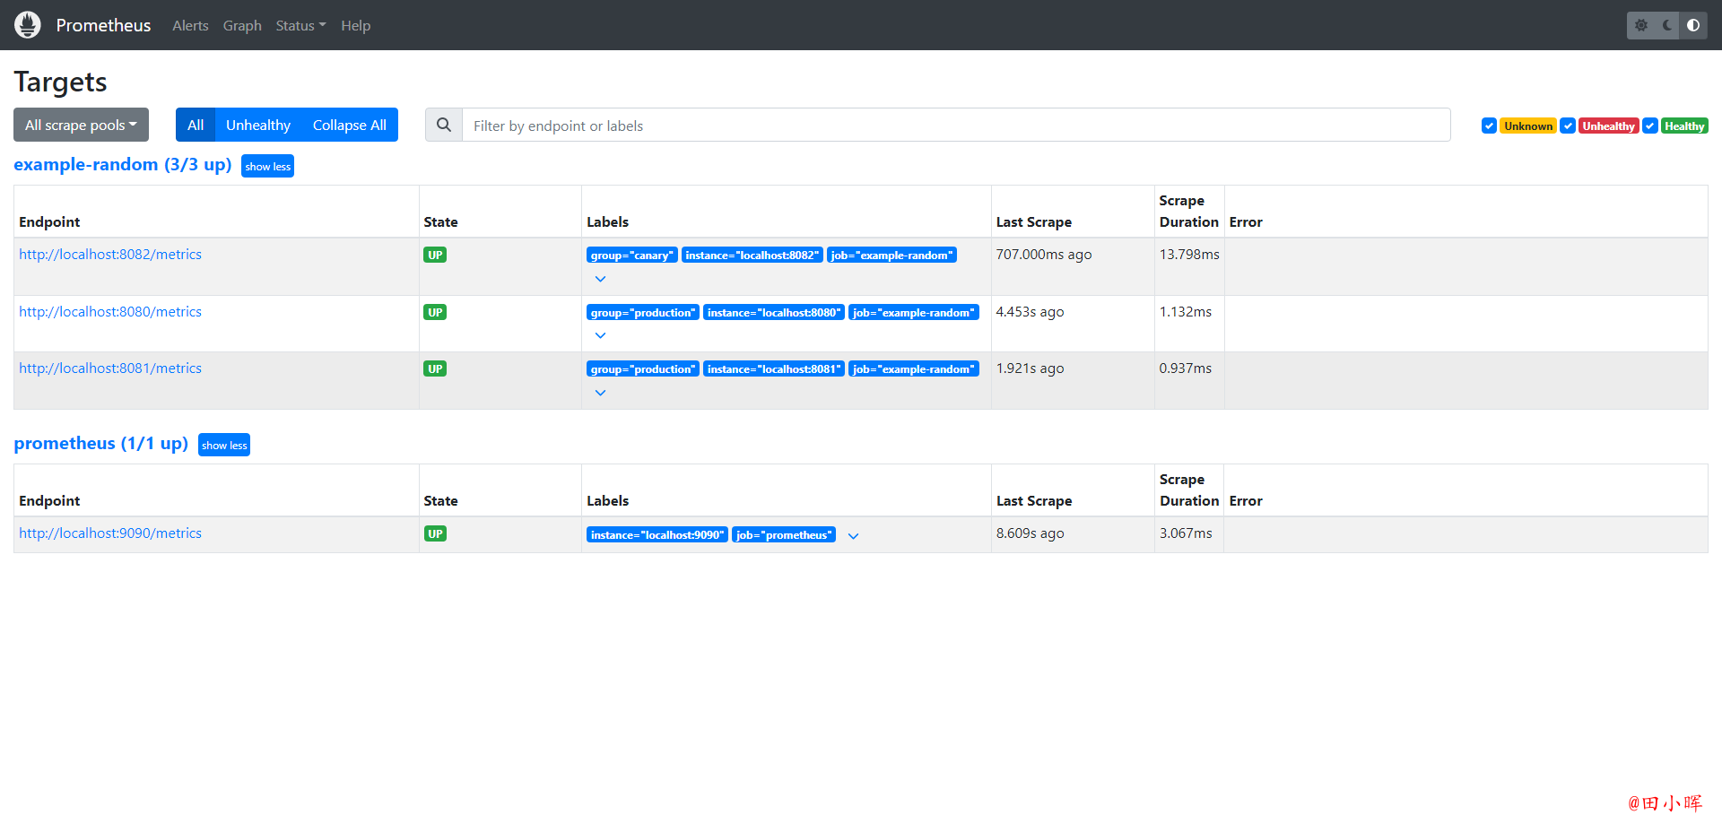Open the Status dropdown menu
Screen dimensions: 1722x832
point(300,26)
